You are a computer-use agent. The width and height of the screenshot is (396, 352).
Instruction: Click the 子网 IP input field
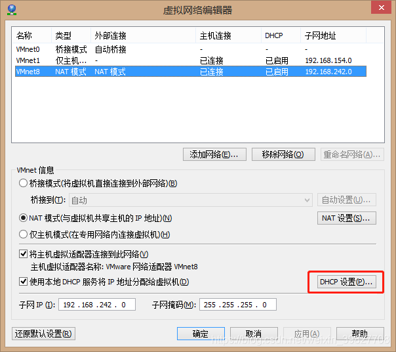point(97,305)
